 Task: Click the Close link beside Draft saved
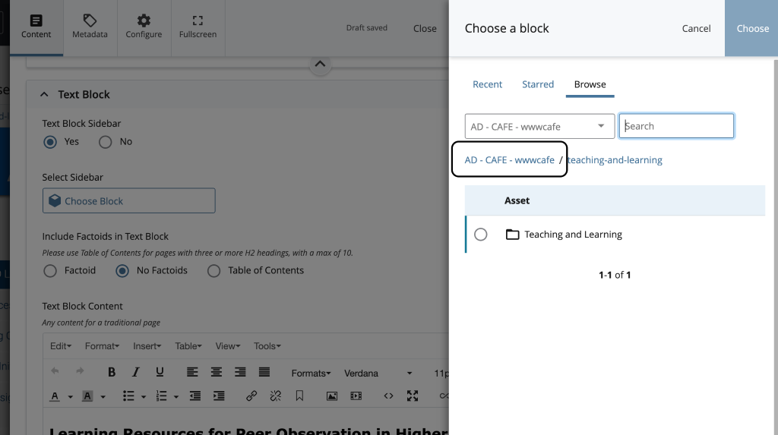click(425, 29)
